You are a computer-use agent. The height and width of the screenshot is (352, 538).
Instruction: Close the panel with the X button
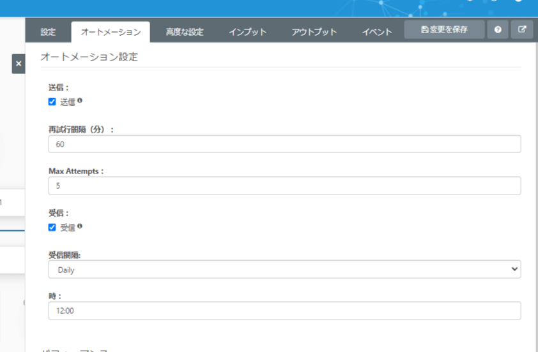(x=19, y=64)
